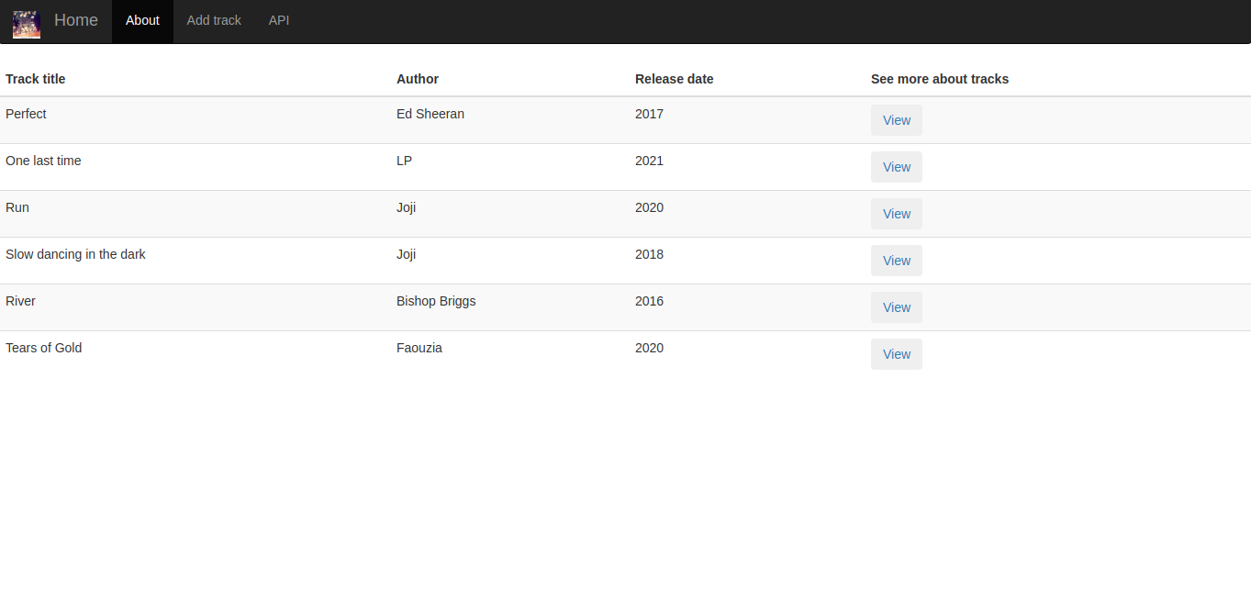The height and width of the screenshot is (590, 1251).
Task: Click View button for the Run track
Action: (897, 214)
